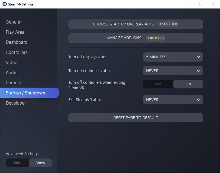Click the SteamVR logo icon in title bar
The height and width of the screenshot is (173, 220).
[4, 4]
